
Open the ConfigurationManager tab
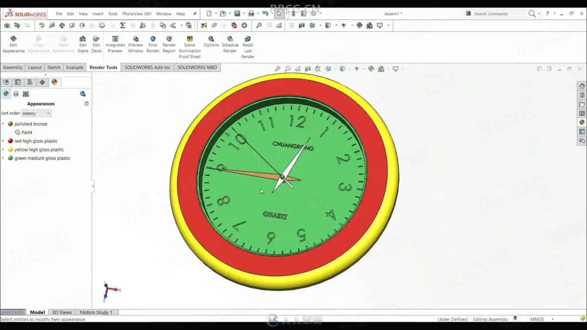click(x=30, y=82)
